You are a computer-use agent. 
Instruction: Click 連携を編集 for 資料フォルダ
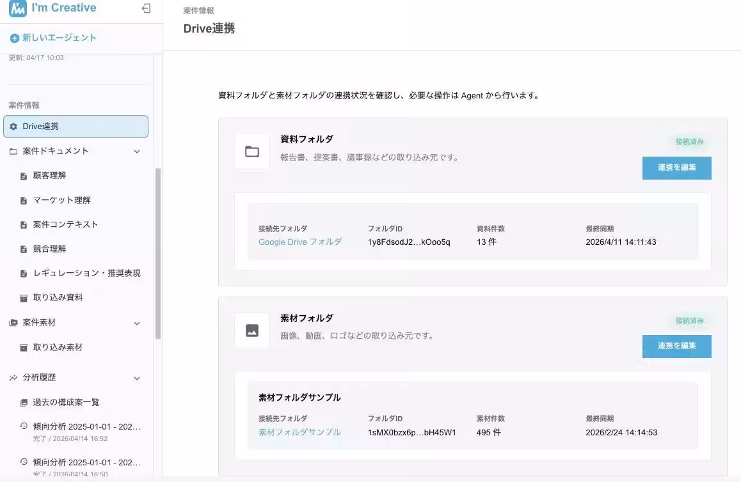click(x=676, y=167)
